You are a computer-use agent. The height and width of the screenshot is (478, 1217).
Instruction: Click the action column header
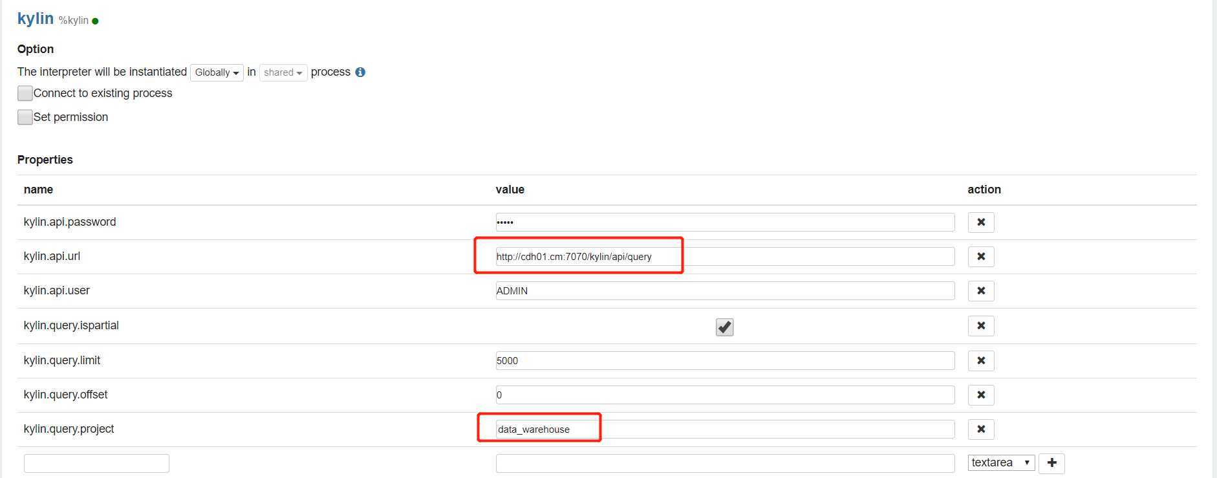click(x=984, y=190)
